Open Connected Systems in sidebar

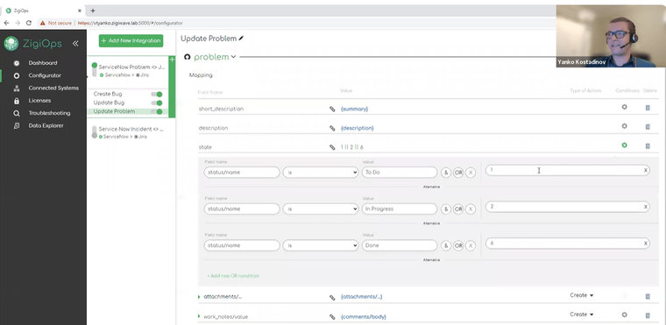53,88
